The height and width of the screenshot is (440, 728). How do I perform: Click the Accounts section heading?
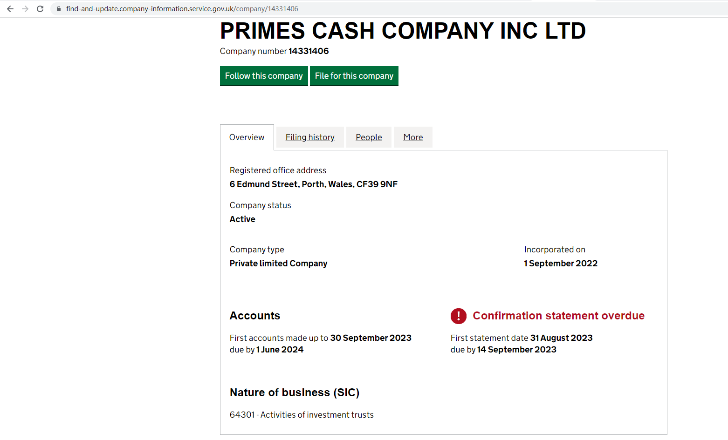point(255,316)
